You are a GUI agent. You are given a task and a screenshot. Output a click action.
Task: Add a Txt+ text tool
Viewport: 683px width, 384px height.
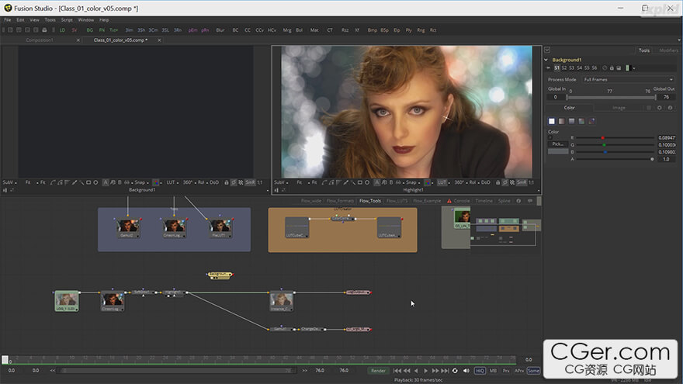click(113, 30)
